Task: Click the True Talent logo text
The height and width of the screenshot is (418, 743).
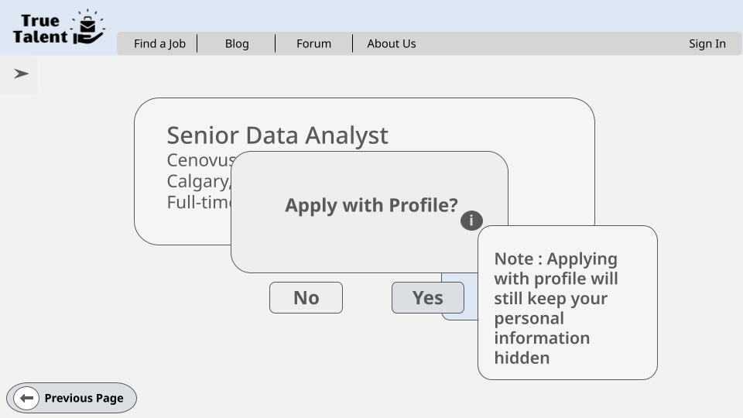Action: pos(39,29)
